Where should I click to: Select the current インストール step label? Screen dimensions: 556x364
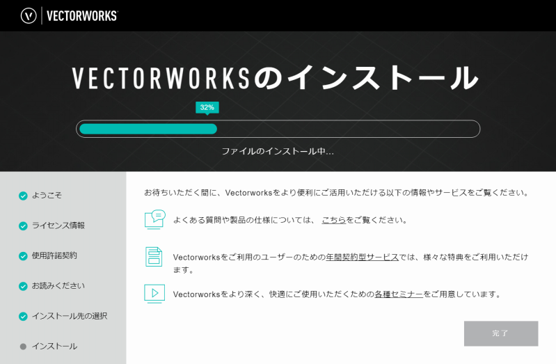(x=54, y=346)
